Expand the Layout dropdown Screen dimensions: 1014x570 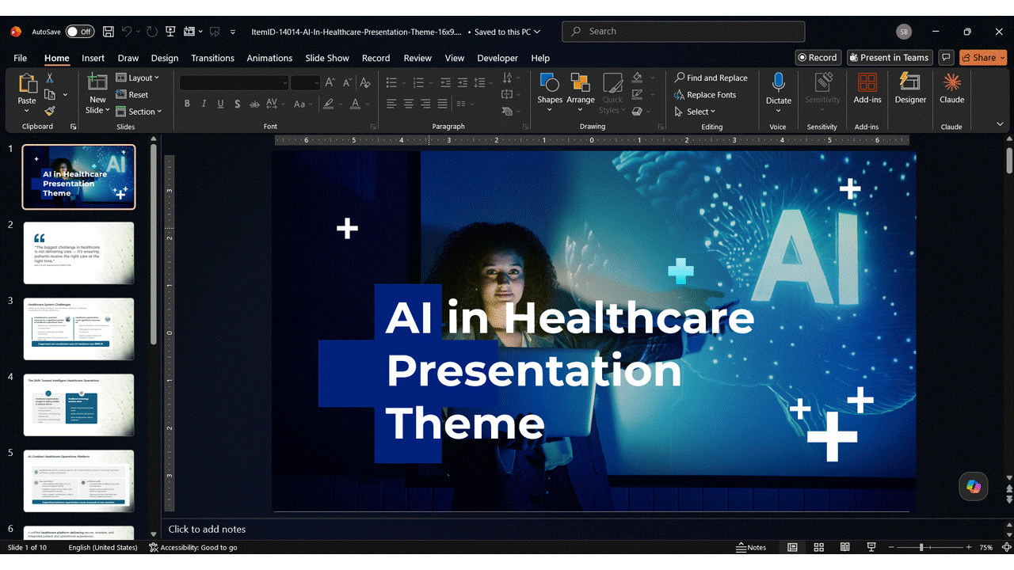[138, 78]
